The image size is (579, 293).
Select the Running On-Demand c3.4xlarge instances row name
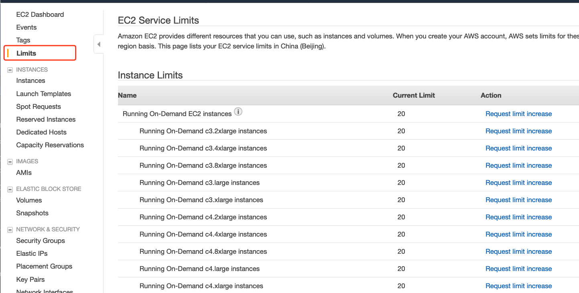203,148
